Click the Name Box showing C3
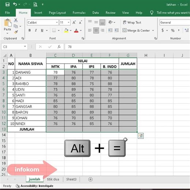This screenshot has height=190, width=190. click(x=14, y=47)
